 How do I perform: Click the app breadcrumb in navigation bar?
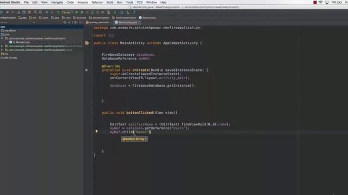(x=23, y=18)
